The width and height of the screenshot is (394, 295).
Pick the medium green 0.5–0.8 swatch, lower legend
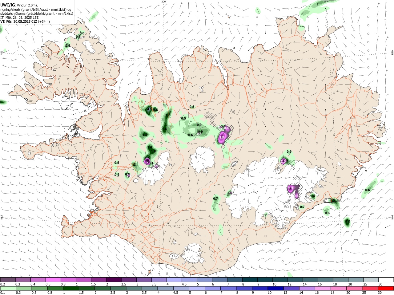[39, 288]
